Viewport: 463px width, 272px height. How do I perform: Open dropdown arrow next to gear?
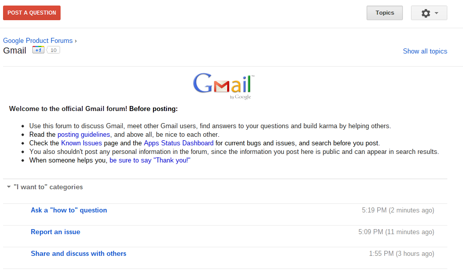[436, 13]
